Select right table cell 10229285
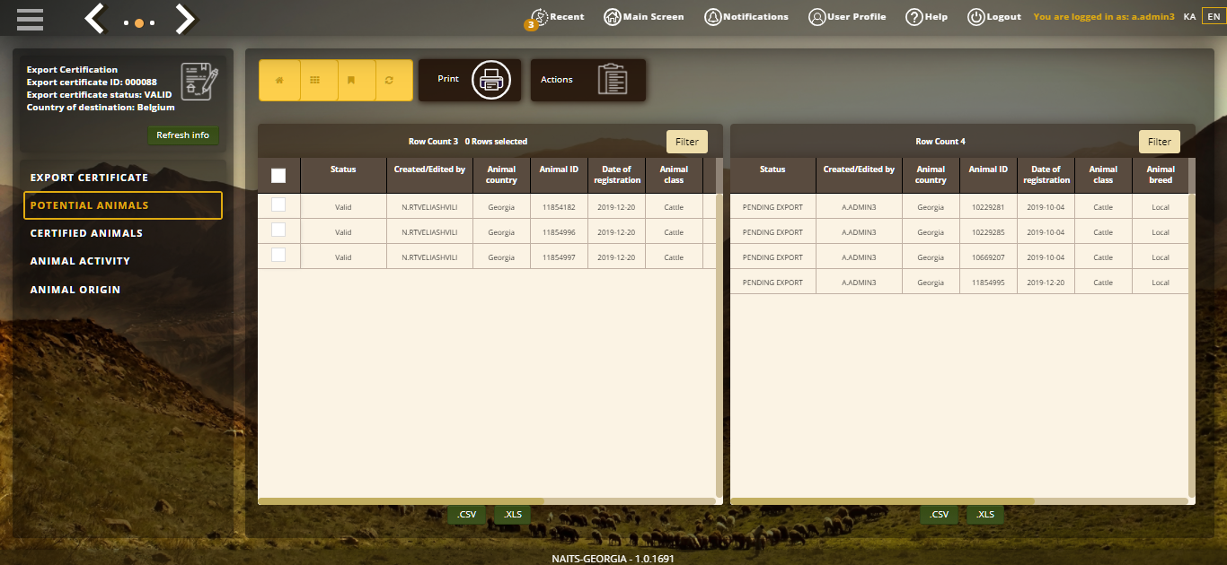This screenshot has width=1227, height=565. [988, 232]
